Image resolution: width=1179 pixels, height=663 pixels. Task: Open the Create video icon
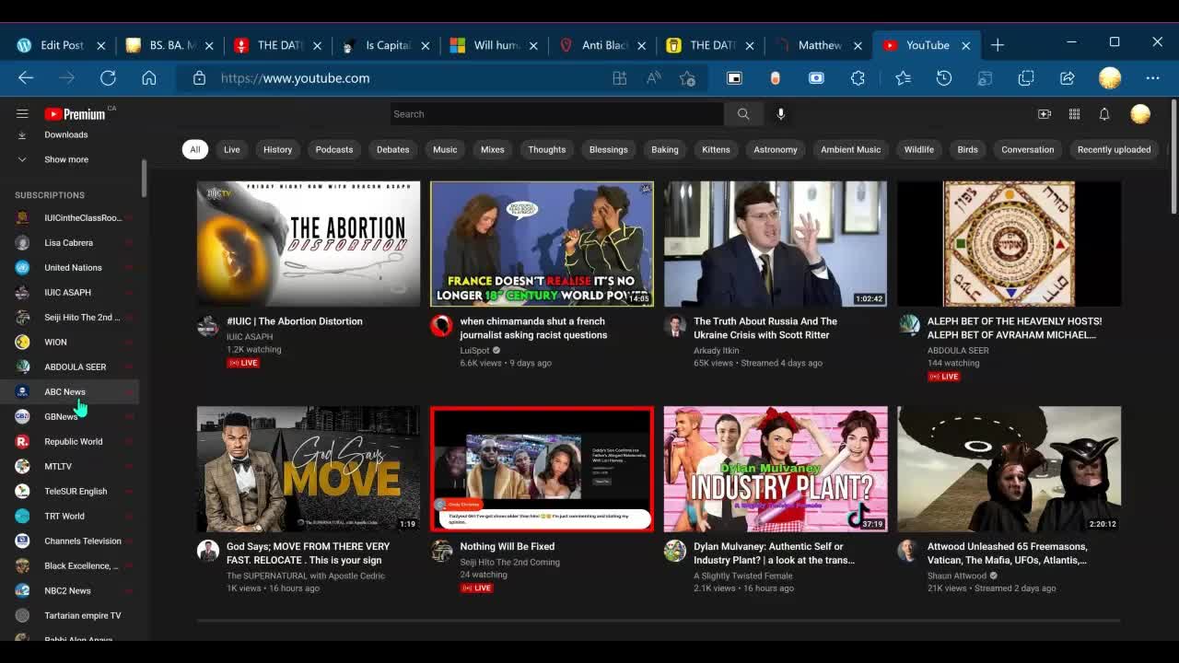click(1045, 114)
